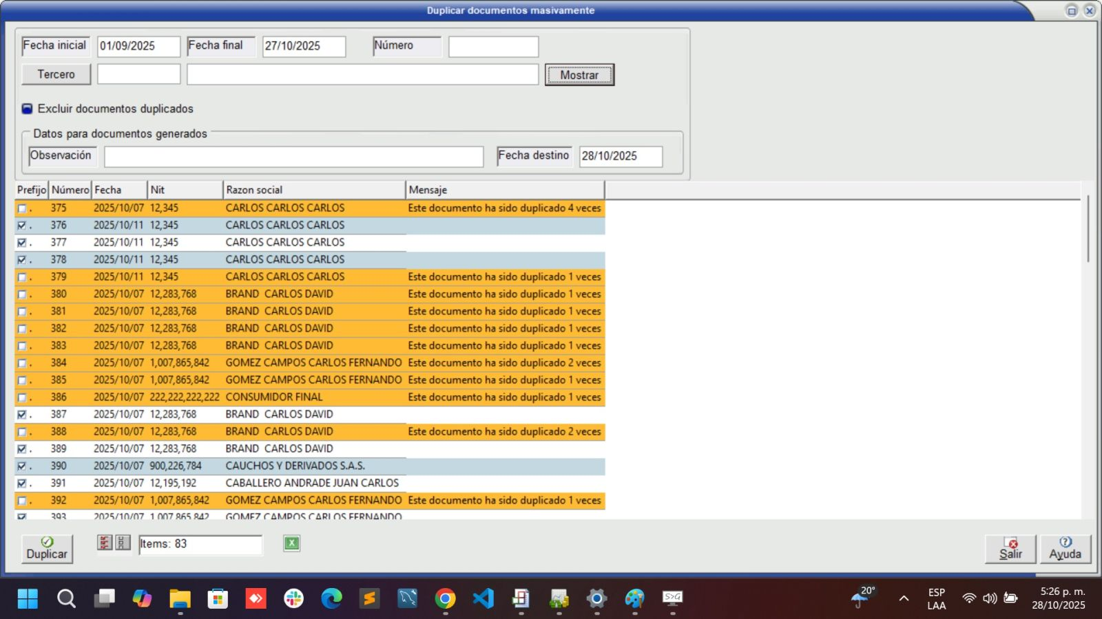Focus the Fecha destino date field

[620, 156]
